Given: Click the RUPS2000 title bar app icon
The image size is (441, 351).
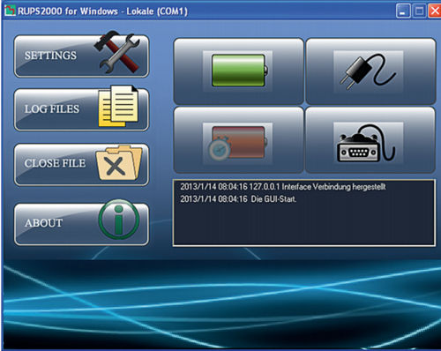Looking at the screenshot, I should coord(10,11).
